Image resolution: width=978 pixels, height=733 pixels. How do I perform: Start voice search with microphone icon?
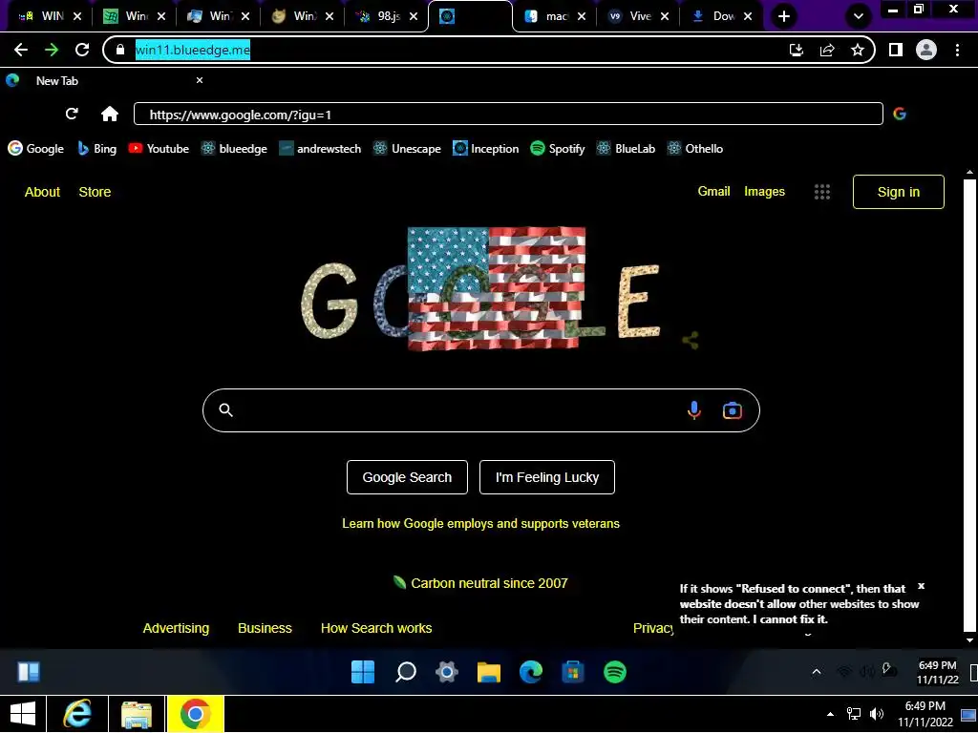[x=693, y=410]
